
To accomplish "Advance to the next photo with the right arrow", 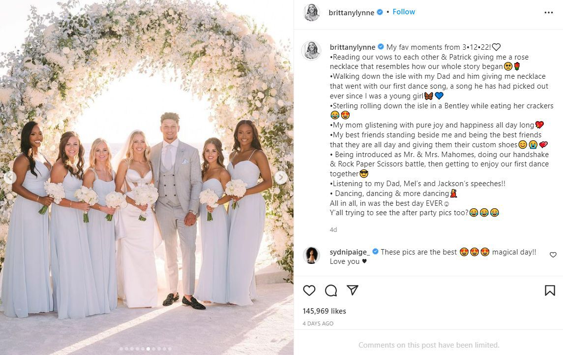I will 281,177.
